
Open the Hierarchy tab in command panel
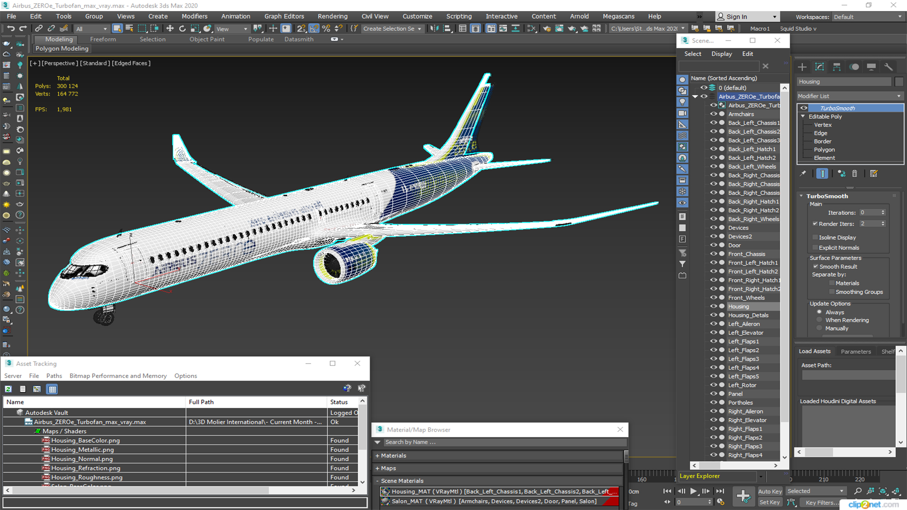click(837, 67)
